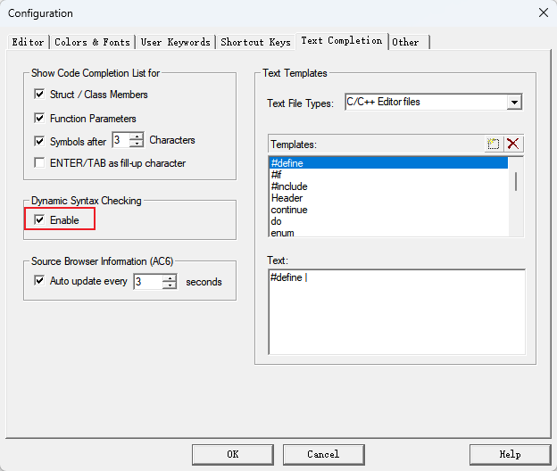Toggle Function Parameters checkbox
Image resolution: width=557 pixels, height=471 pixels.
(x=39, y=118)
